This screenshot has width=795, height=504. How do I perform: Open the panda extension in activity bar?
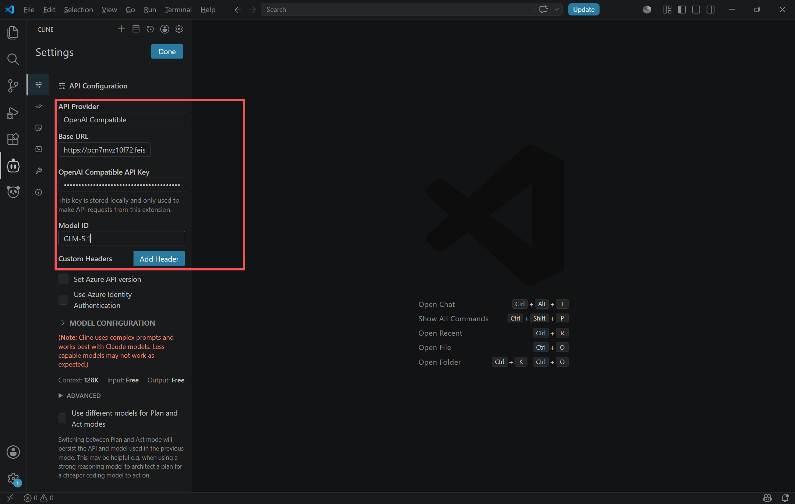(x=13, y=192)
